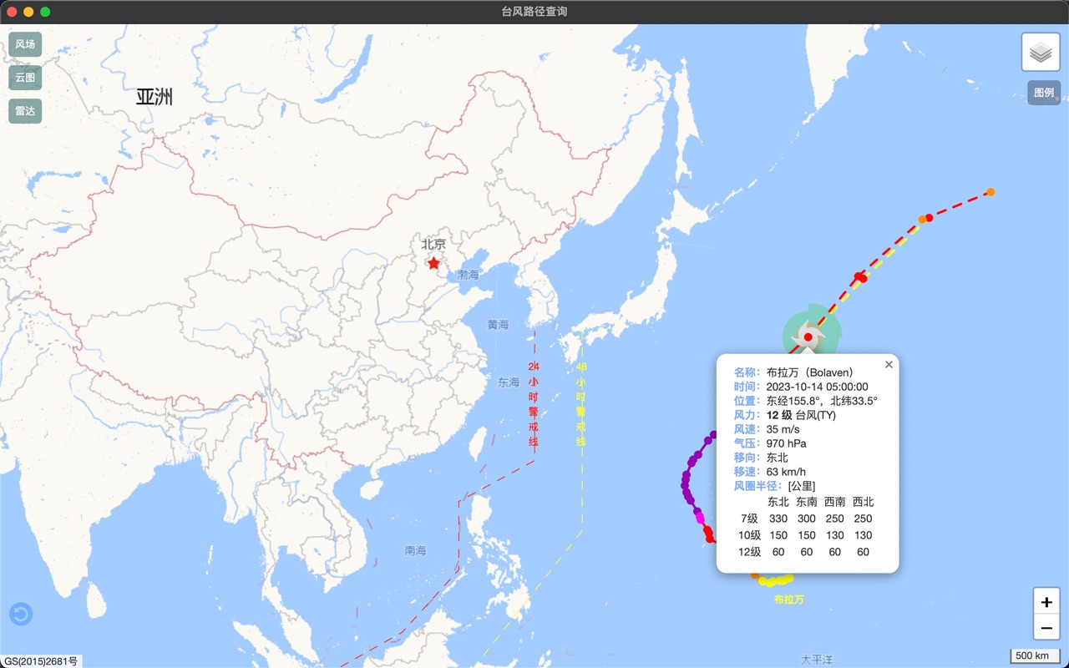Click the movement speed value 63 km/h
The image size is (1069, 668).
(787, 472)
